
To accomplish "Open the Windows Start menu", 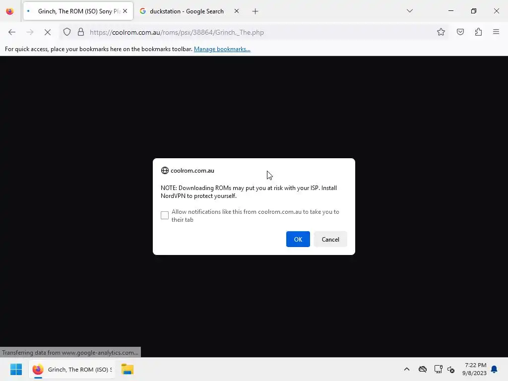I will pos(16,369).
